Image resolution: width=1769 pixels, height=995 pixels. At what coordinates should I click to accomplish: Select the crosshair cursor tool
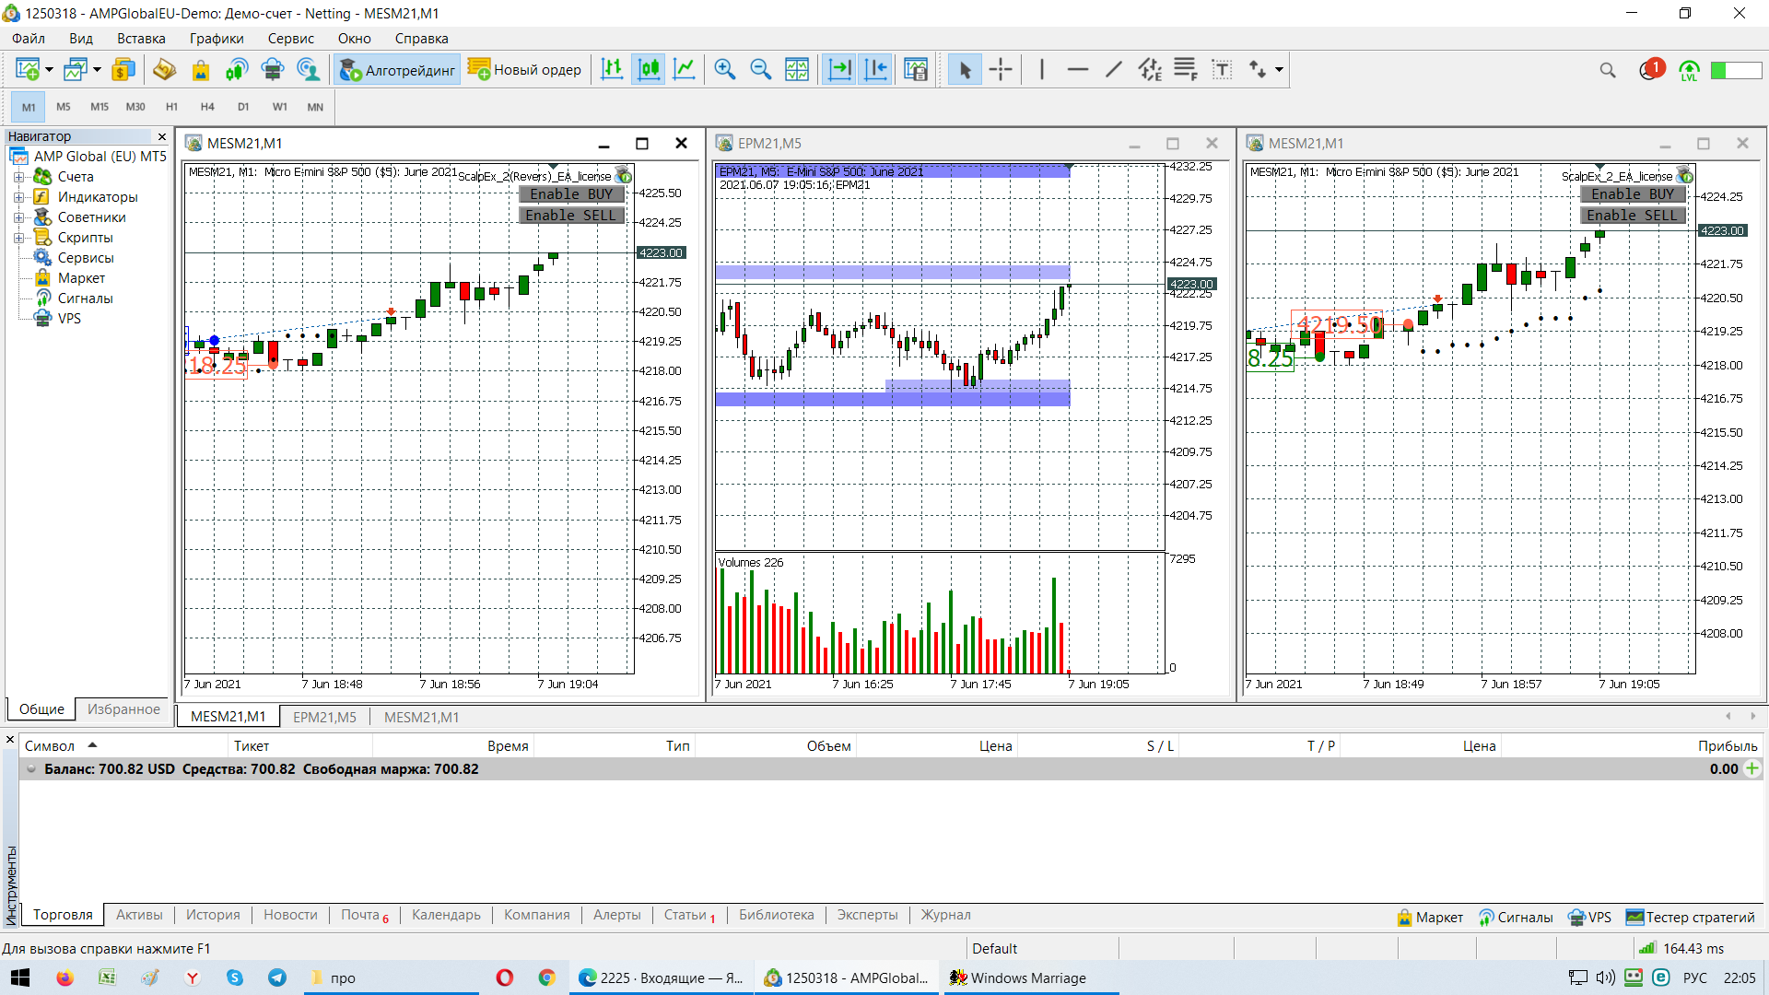[x=1001, y=69]
